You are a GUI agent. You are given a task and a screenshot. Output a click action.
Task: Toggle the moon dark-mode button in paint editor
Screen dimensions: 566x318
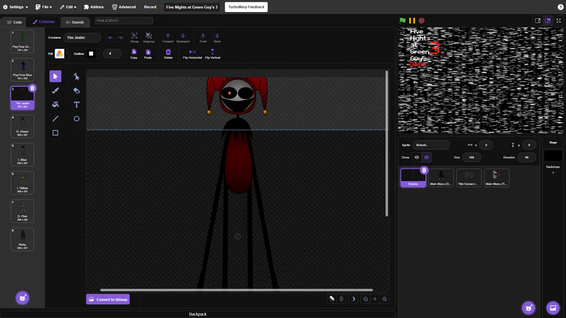coord(353,299)
